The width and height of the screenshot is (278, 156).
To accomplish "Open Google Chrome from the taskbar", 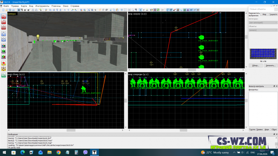I will 58,152.
